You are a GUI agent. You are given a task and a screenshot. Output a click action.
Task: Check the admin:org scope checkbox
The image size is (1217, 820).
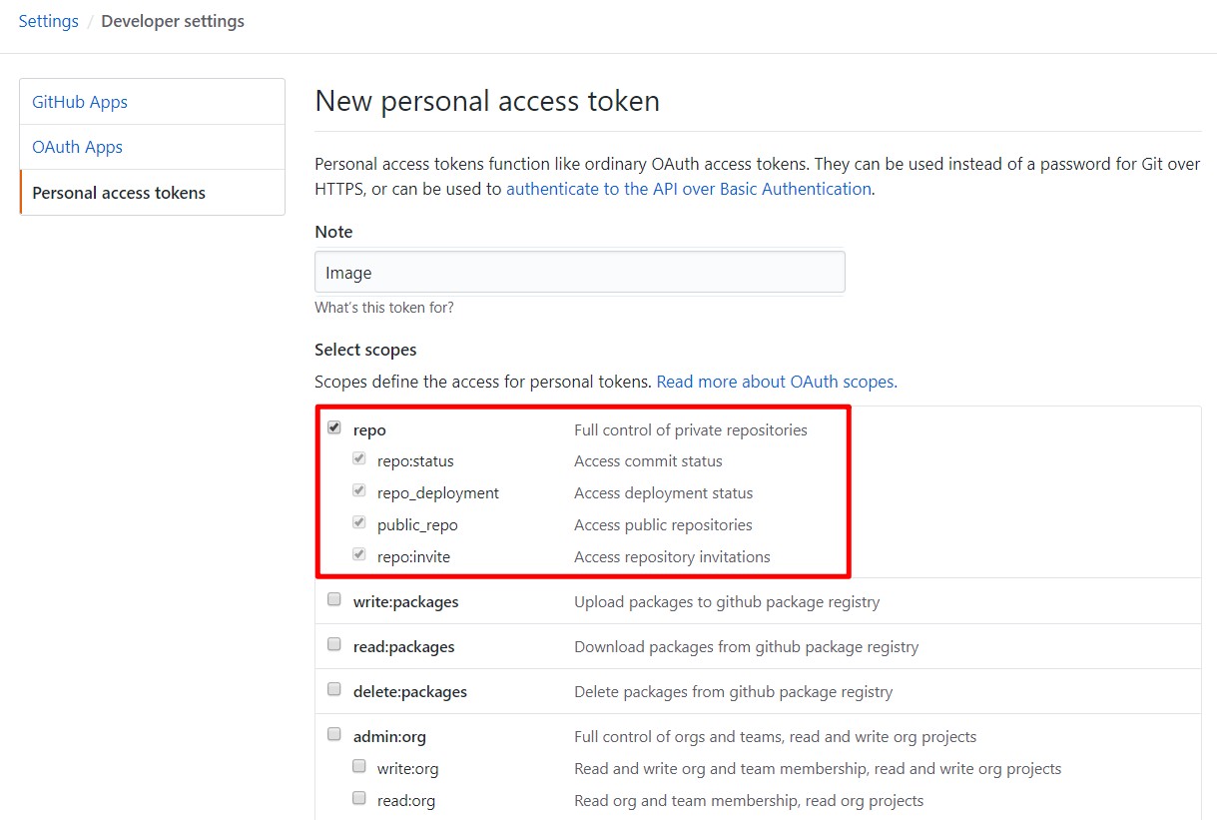(x=334, y=732)
